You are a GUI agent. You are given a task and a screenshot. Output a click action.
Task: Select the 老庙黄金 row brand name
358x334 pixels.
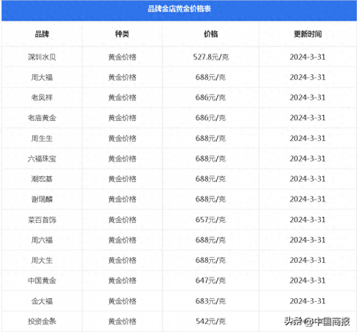[42, 118]
